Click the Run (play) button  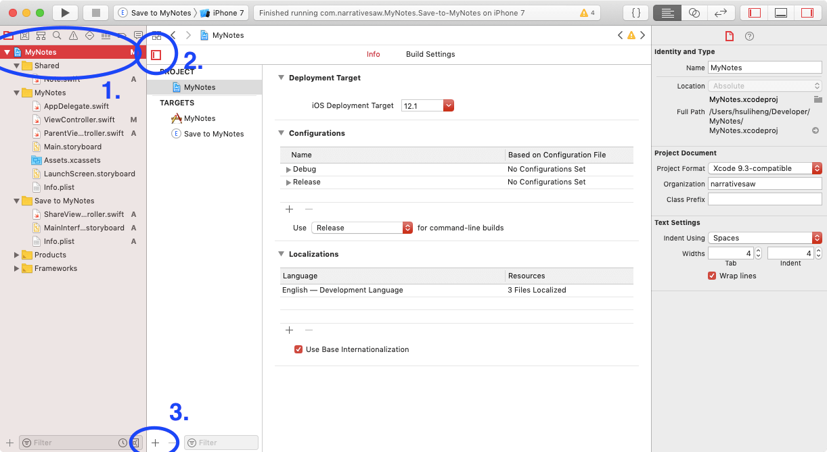tap(65, 13)
